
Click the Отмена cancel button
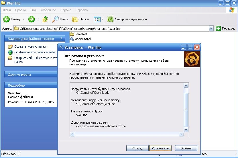[x=186, y=148]
